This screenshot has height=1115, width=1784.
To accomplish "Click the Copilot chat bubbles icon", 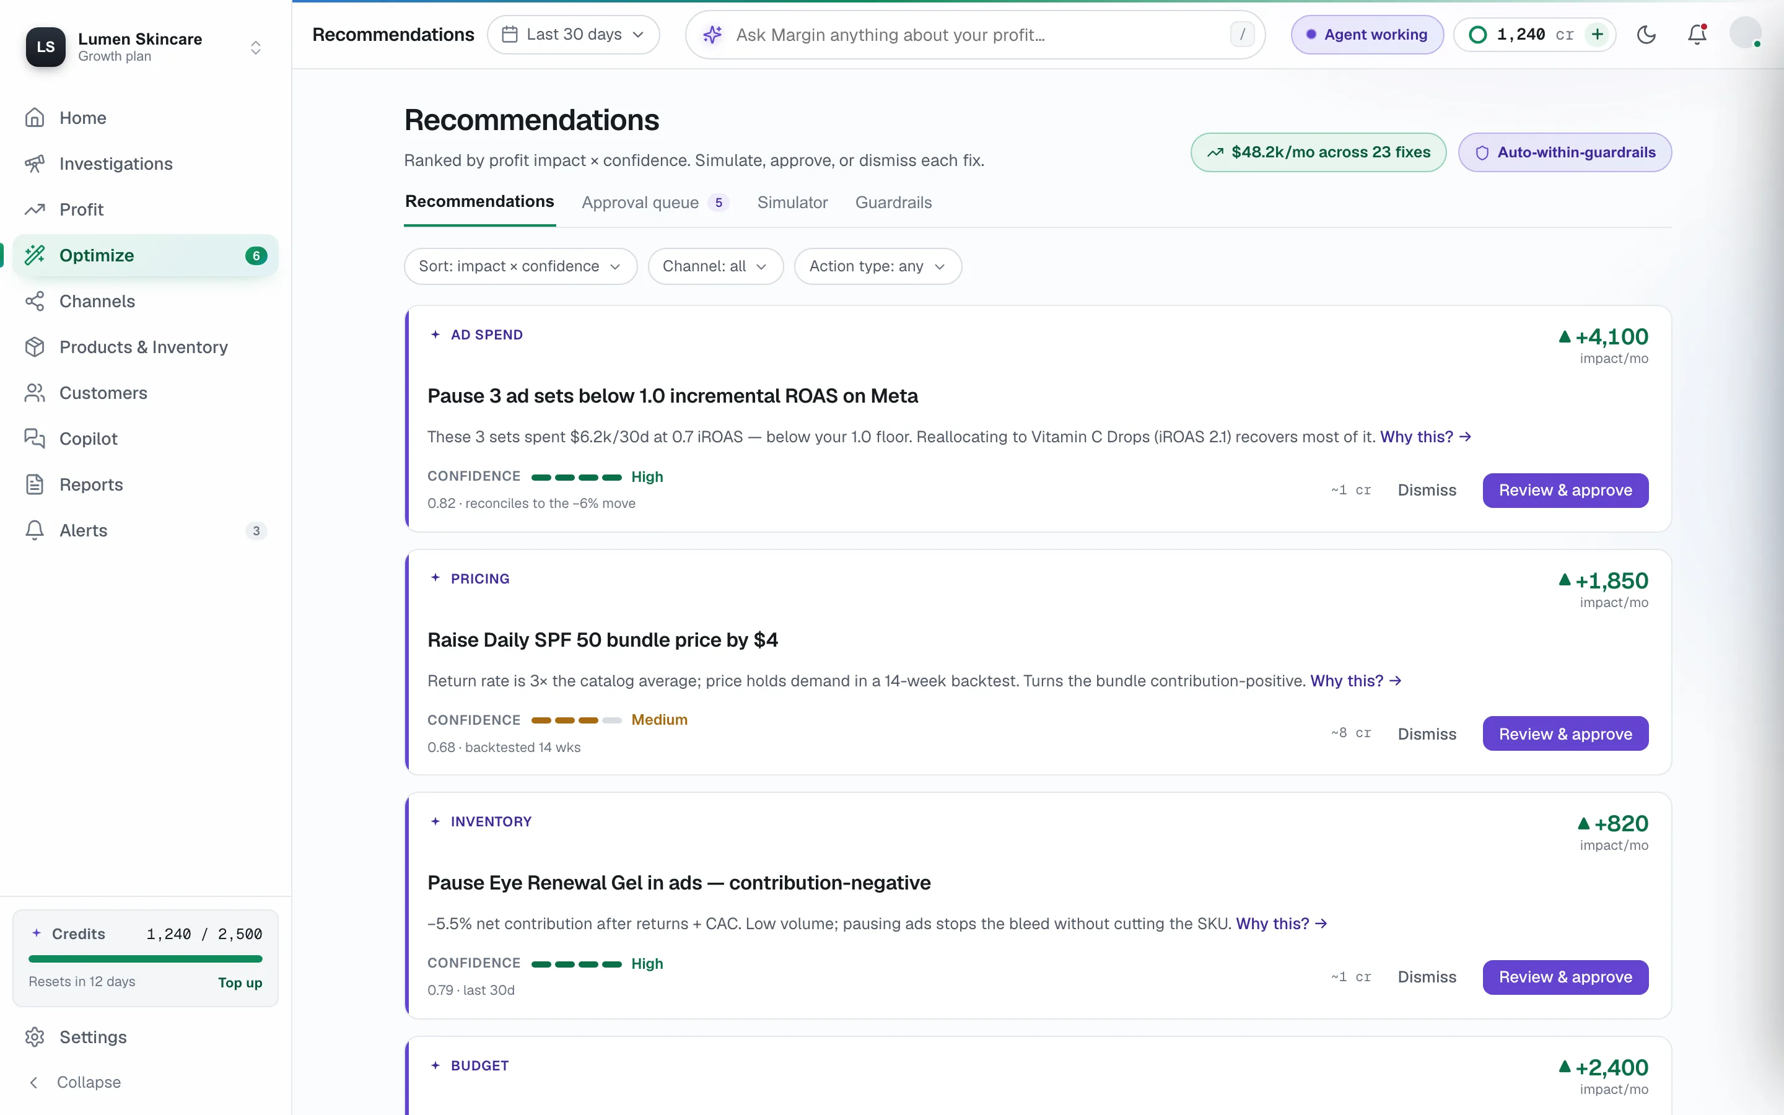I will click(x=35, y=439).
